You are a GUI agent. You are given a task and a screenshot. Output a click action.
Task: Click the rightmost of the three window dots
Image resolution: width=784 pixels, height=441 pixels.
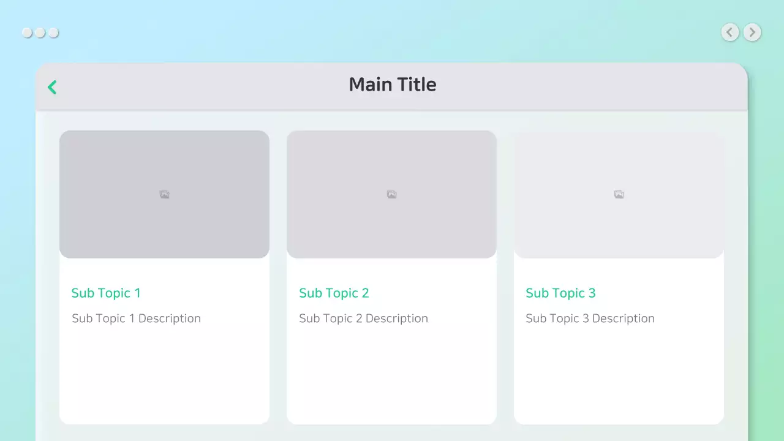coord(54,32)
